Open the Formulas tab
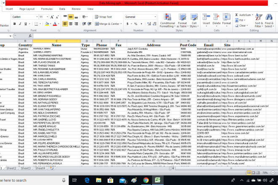Image resolution: width=278 pixels, height=185 pixels. 47,9
